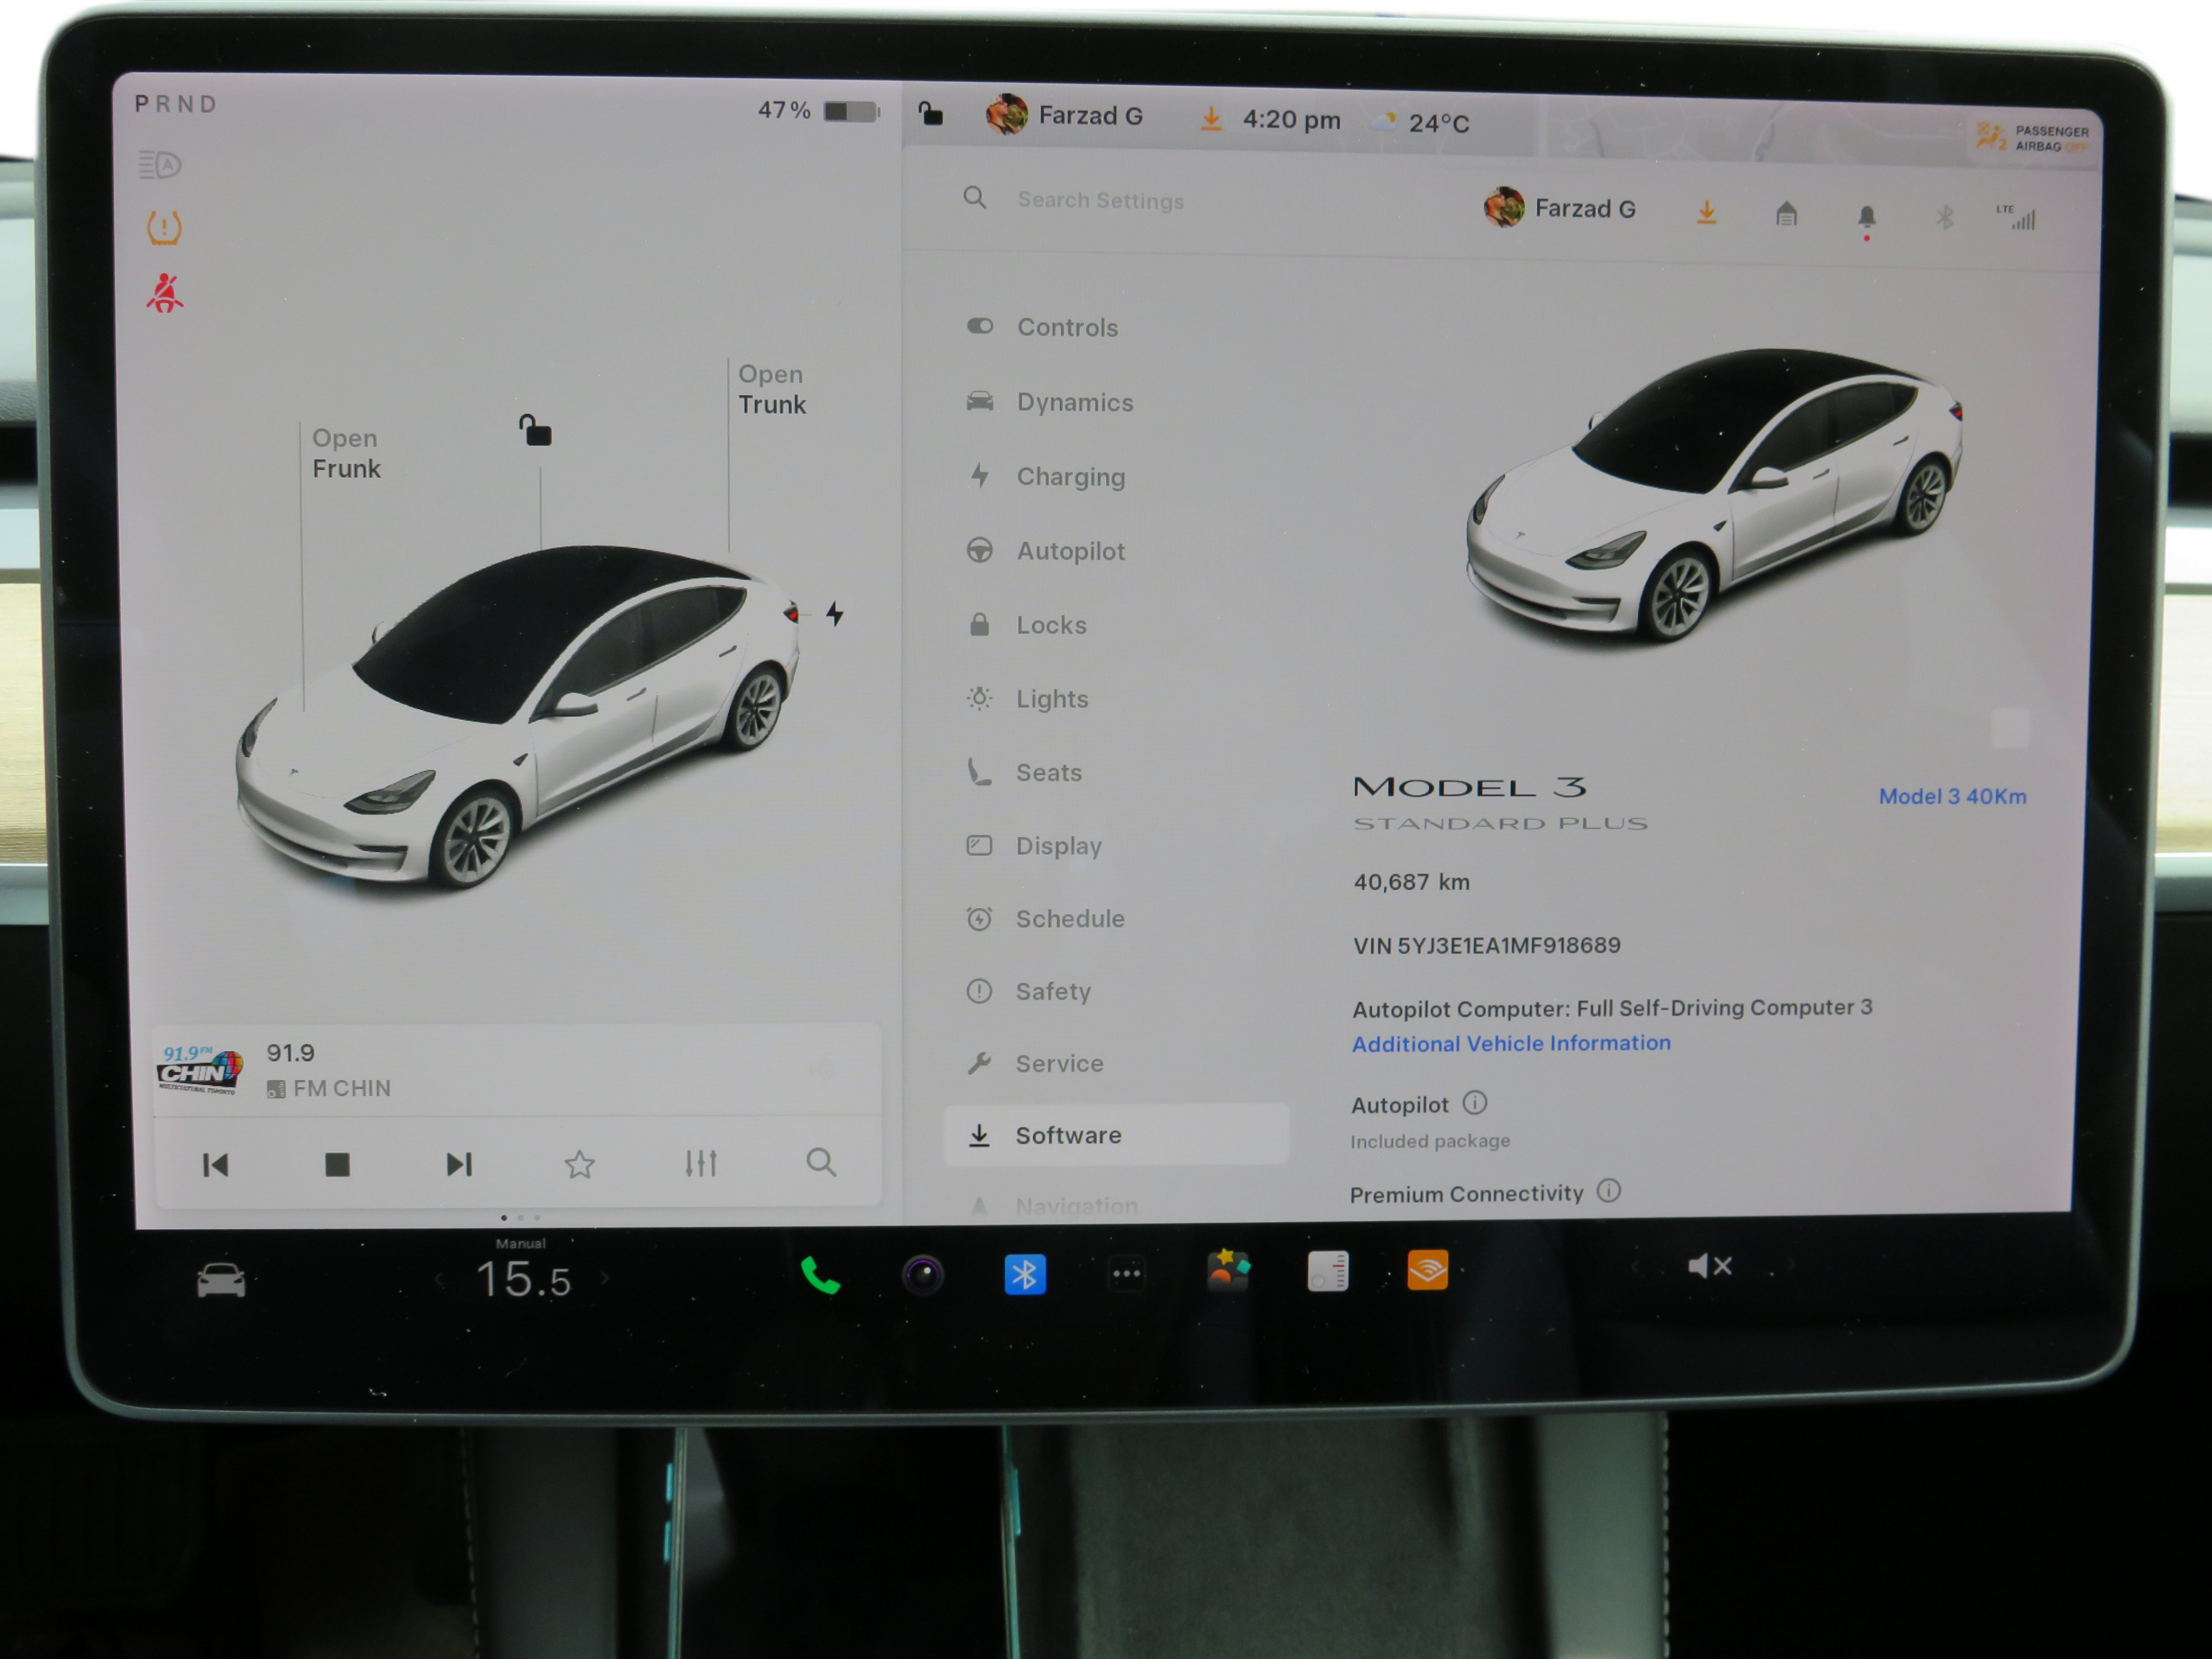Open Additional Vehicle Information details

tap(1511, 1043)
